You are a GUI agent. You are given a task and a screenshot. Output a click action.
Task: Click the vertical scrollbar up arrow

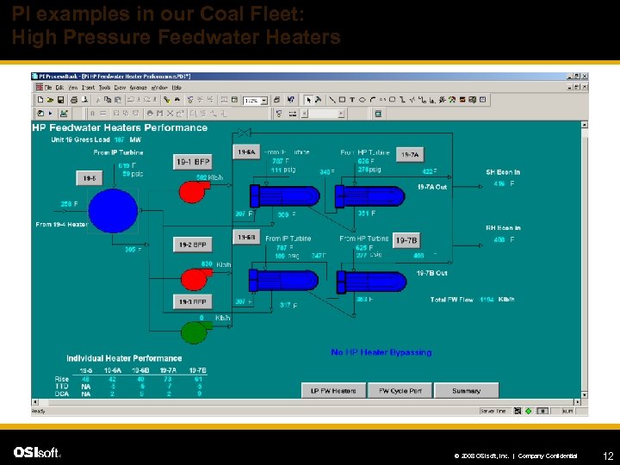[585, 125]
